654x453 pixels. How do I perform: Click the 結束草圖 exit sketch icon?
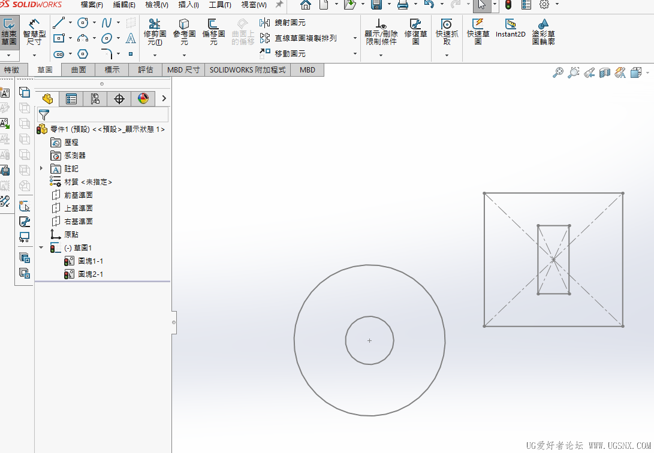click(9, 31)
